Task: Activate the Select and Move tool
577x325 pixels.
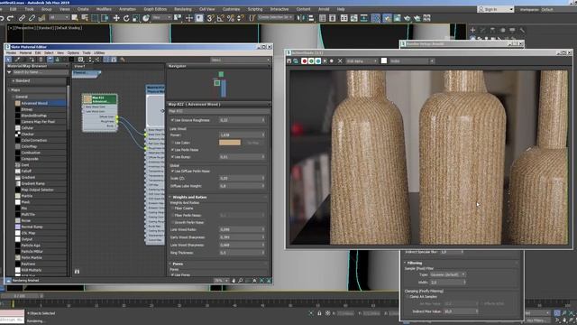Action: click(116, 18)
